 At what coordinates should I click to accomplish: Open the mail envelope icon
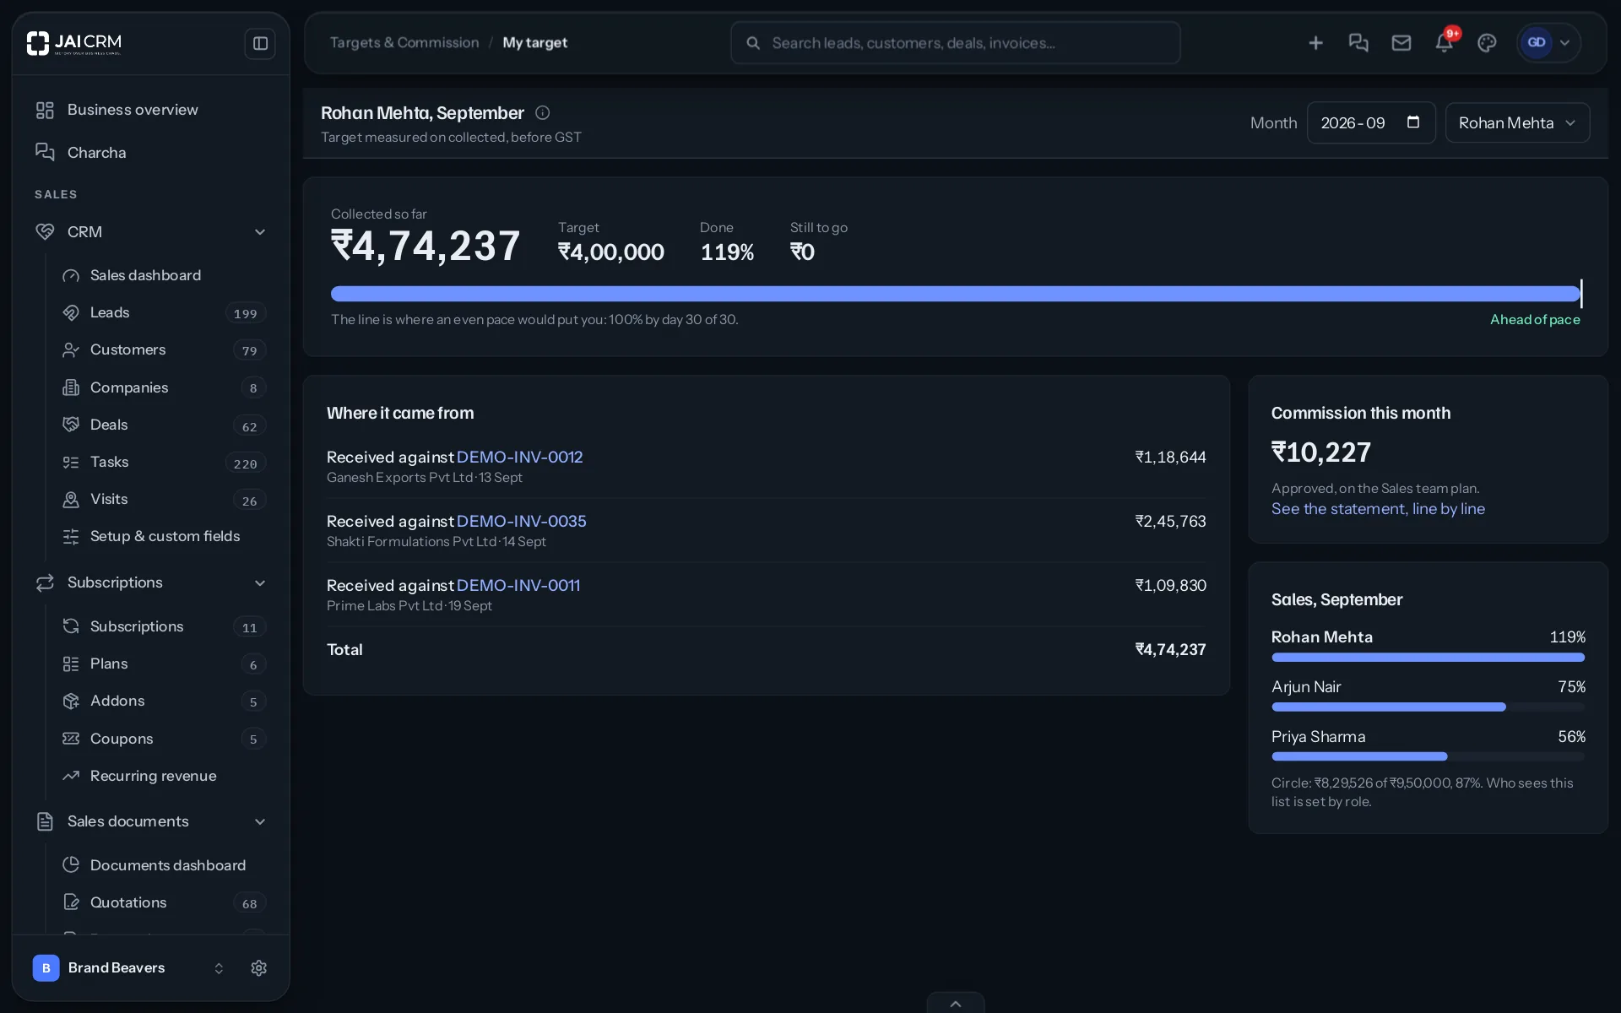tap(1401, 43)
